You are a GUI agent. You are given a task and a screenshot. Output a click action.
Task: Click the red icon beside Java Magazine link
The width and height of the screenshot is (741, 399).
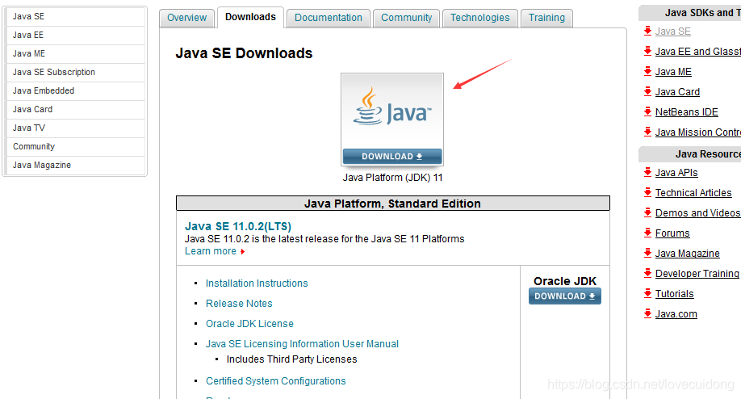tap(648, 253)
